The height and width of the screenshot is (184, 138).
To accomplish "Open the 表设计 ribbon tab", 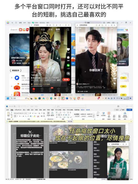I will pos(83,110).
